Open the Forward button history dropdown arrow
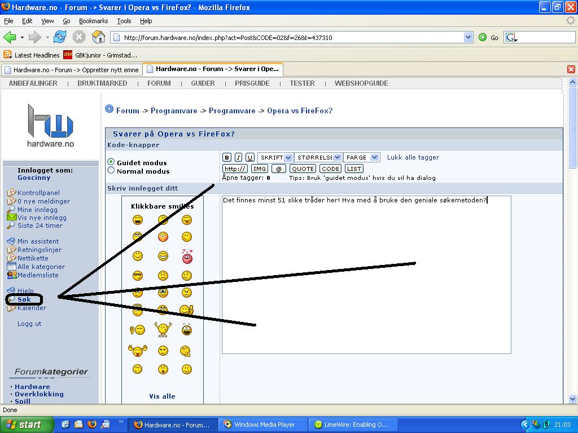Screen dimensions: 578x433 point(47,37)
